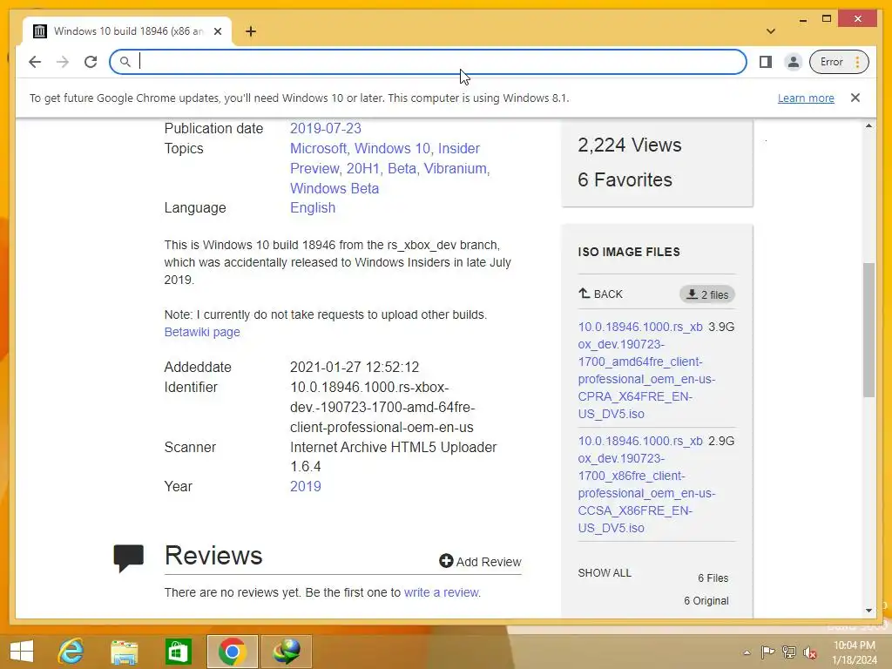Download the amd64fre X64FRE ISO file

point(646,370)
